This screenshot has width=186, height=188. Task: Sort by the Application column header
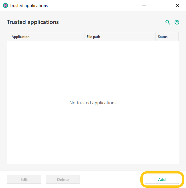tap(46, 36)
